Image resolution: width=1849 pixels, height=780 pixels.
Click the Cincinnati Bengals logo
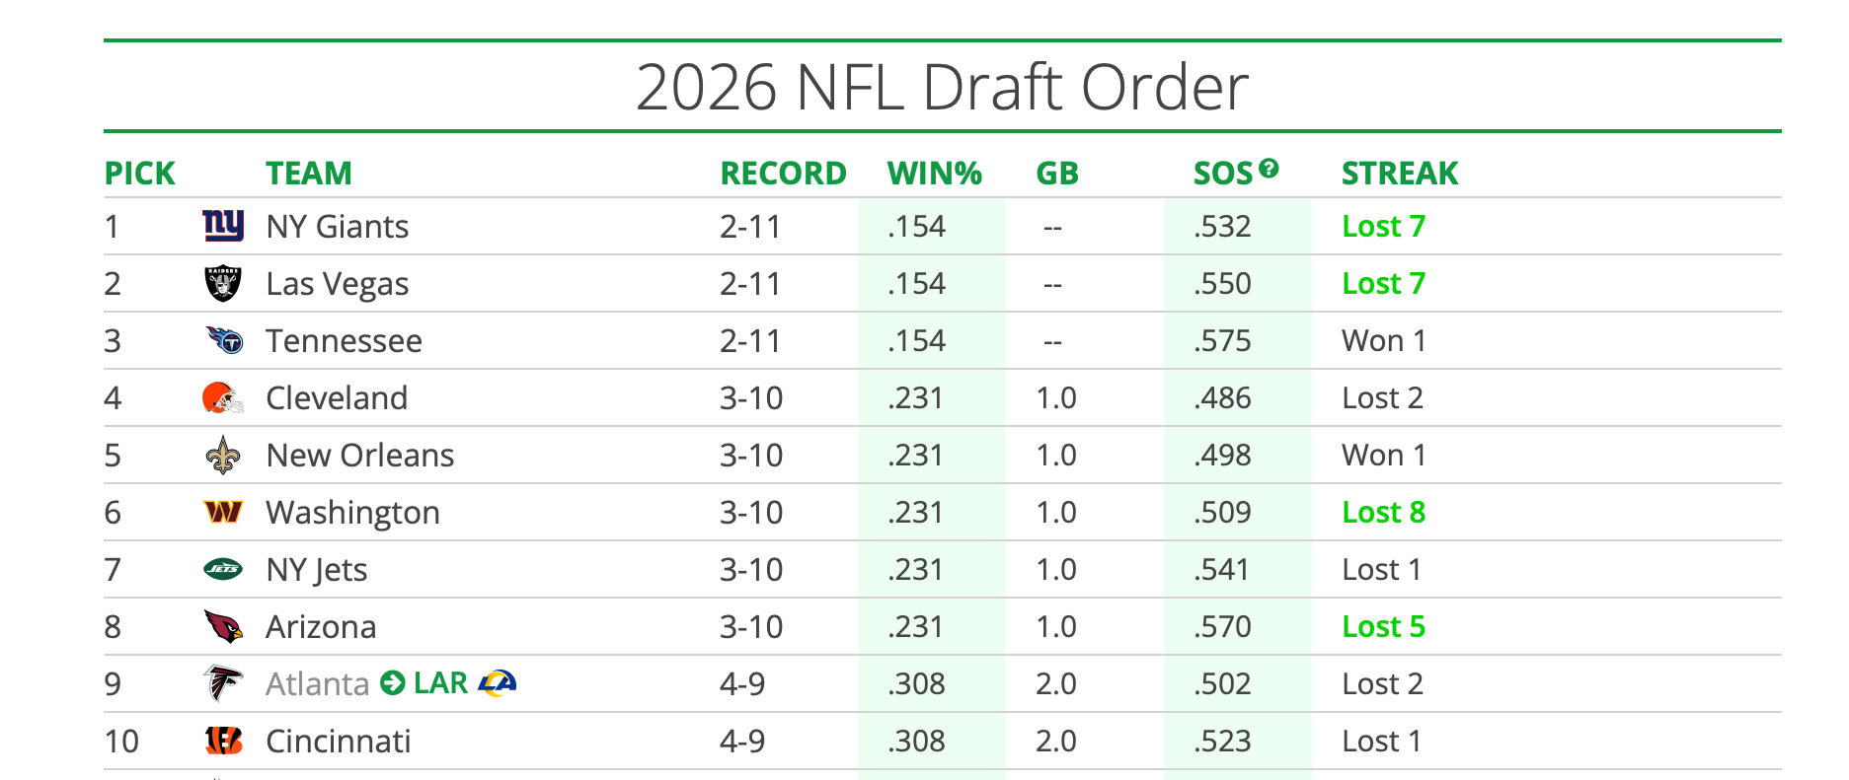coord(223,741)
